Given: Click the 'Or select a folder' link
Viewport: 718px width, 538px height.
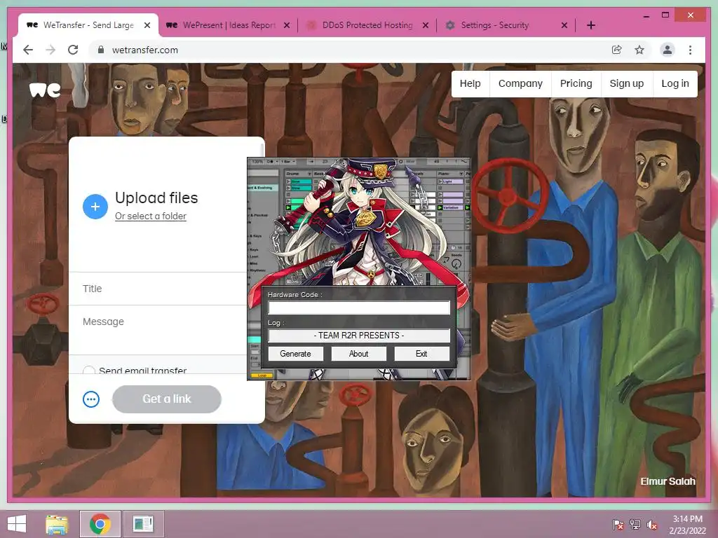Looking at the screenshot, I should point(151,216).
